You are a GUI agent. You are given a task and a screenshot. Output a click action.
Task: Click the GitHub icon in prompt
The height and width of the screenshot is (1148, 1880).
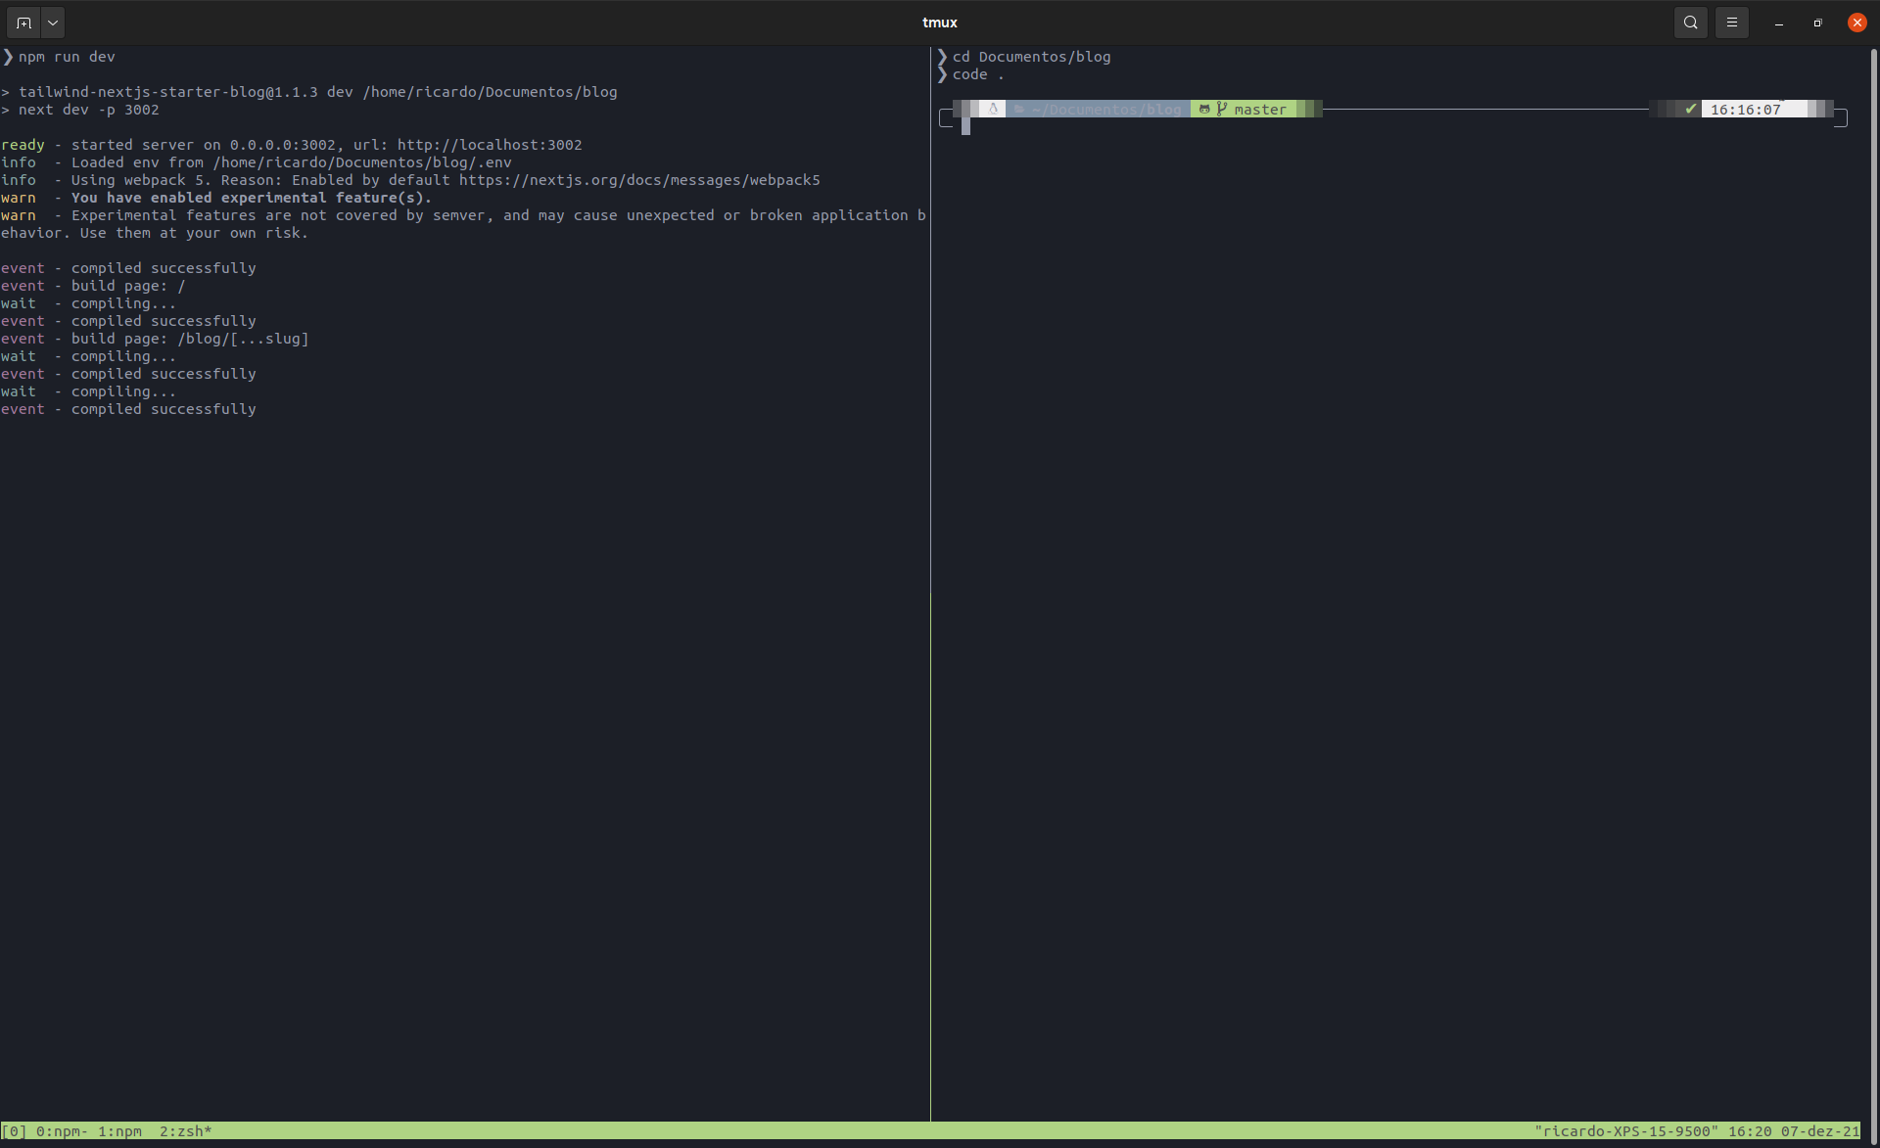1204,109
